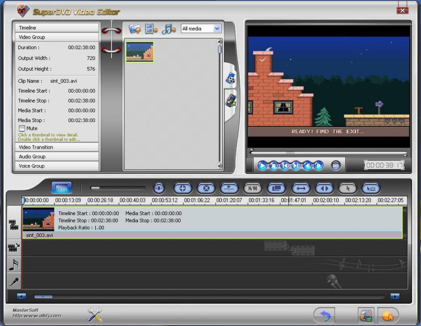
Task: Click the add audio music-note icon
Action: point(168,29)
